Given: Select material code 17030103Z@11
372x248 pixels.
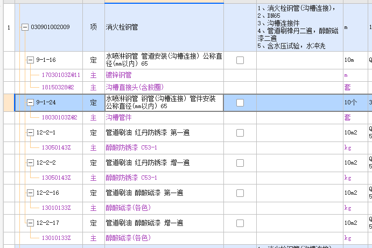Looking at the screenshot, I should click(x=61, y=75).
